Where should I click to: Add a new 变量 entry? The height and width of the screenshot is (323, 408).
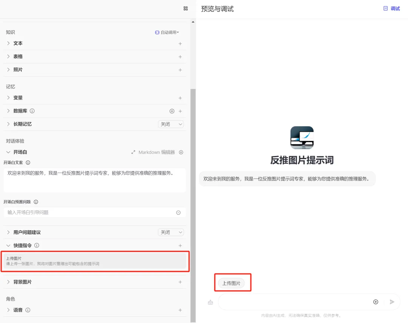(180, 98)
